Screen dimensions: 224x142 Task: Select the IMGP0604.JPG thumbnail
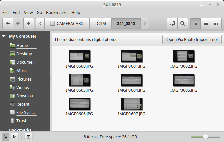click(132, 80)
